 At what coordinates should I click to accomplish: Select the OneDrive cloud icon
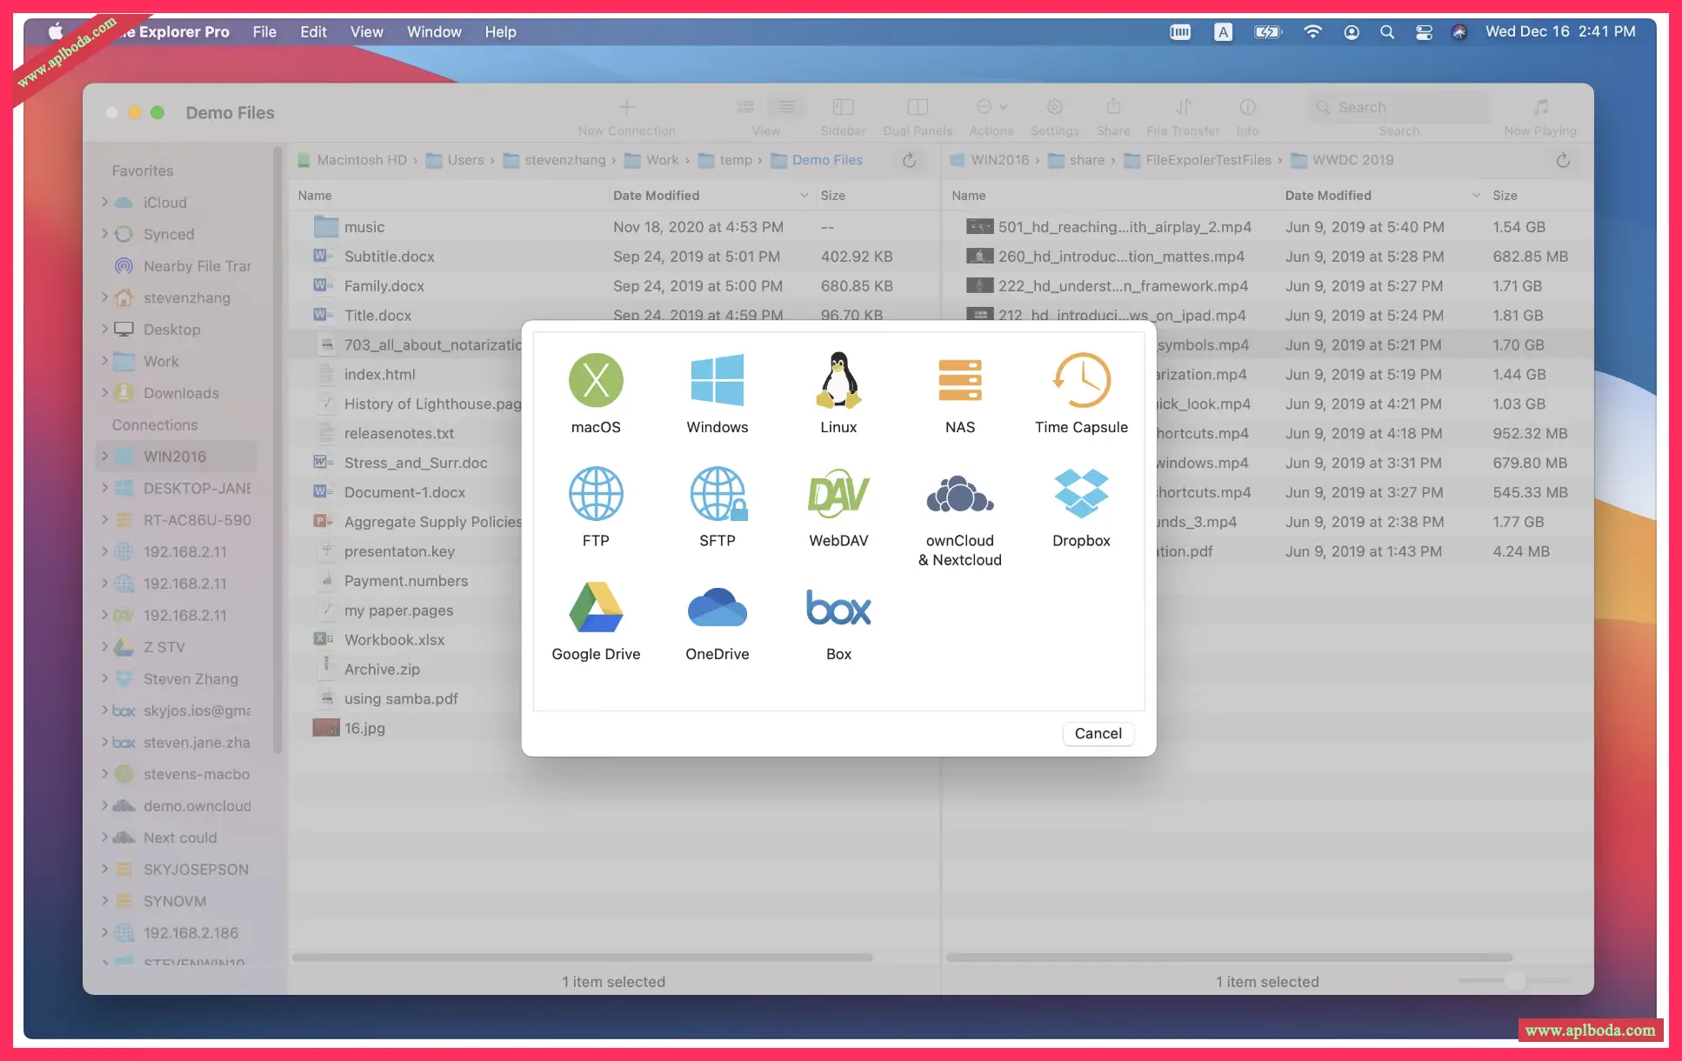[718, 607]
